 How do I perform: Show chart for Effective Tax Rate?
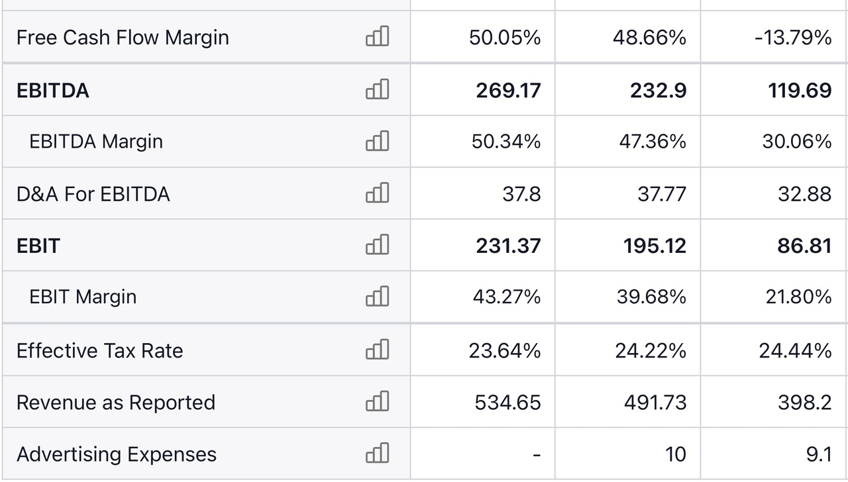click(x=378, y=350)
